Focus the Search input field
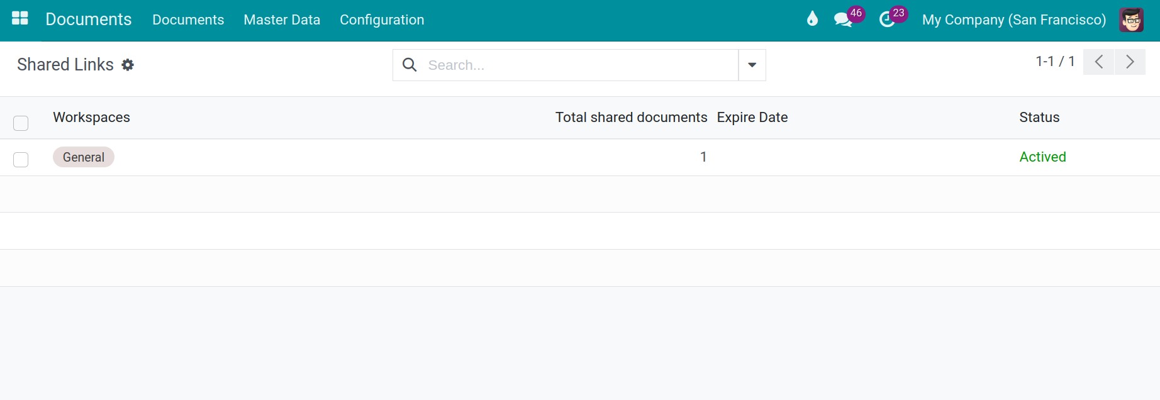This screenshot has height=400, width=1160. (x=579, y=65)
